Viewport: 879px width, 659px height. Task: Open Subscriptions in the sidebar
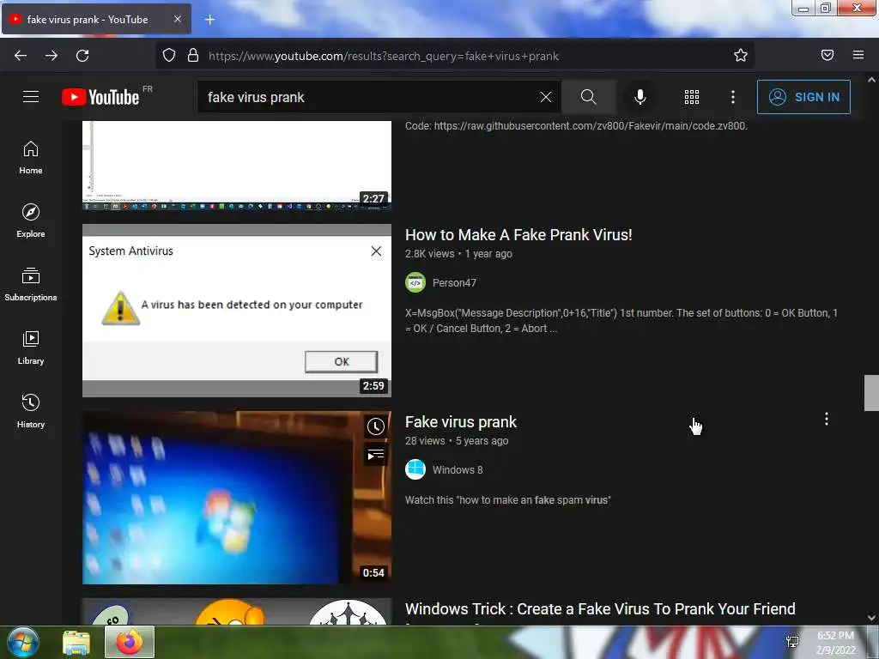click(x=31, y=284)
